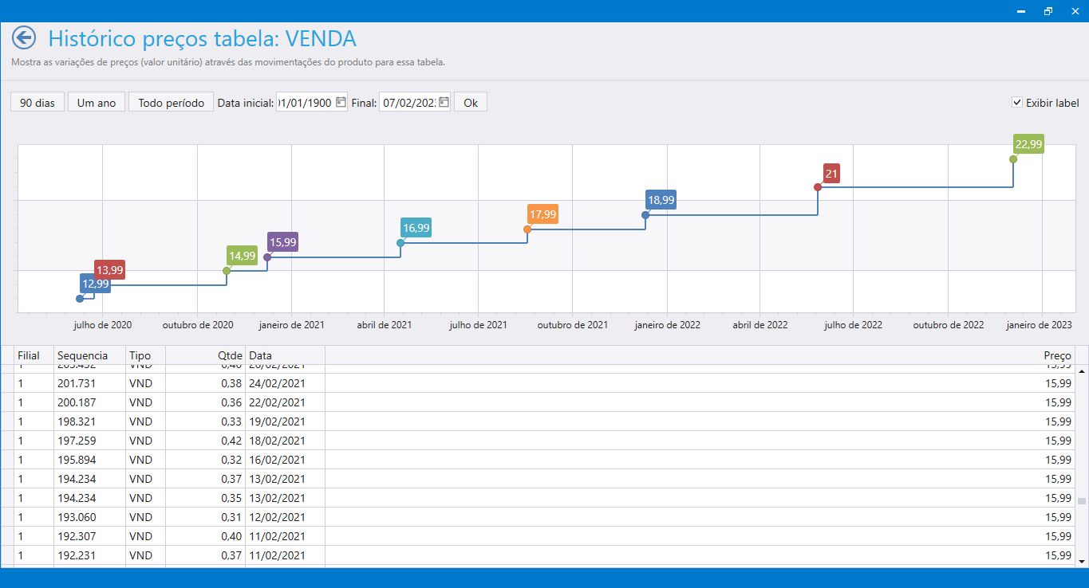Select the Um ano period button

97,103
